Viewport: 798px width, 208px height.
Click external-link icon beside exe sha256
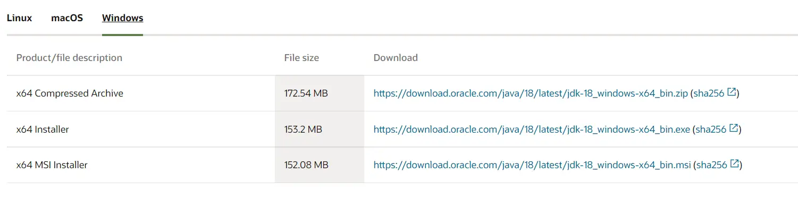point(734,128)
